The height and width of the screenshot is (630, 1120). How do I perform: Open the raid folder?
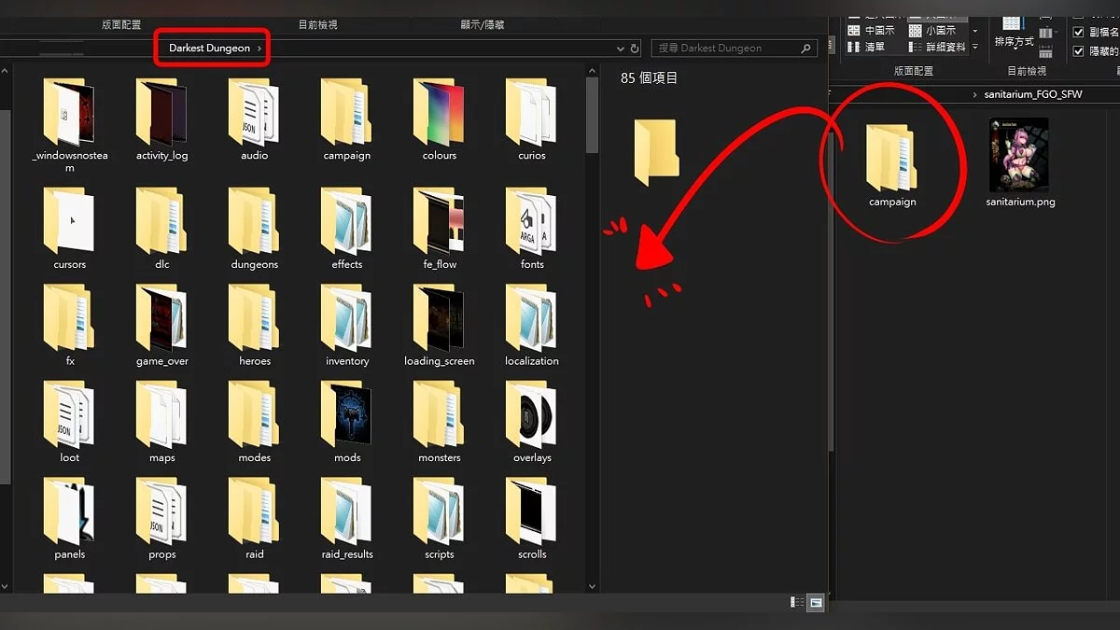coord(254,518)
